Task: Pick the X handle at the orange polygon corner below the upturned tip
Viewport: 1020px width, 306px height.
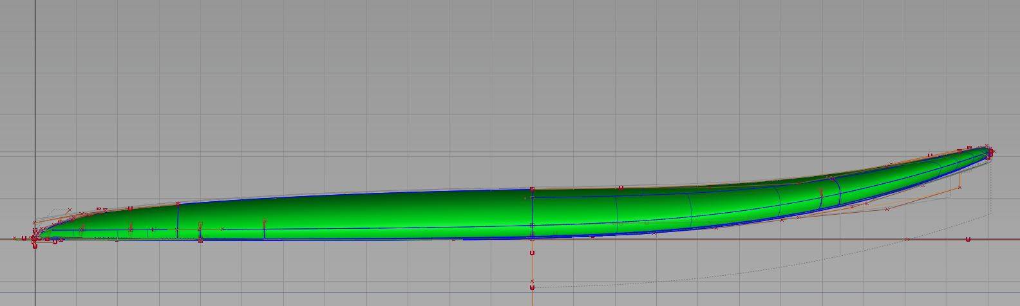Action: tap(959, 188)
